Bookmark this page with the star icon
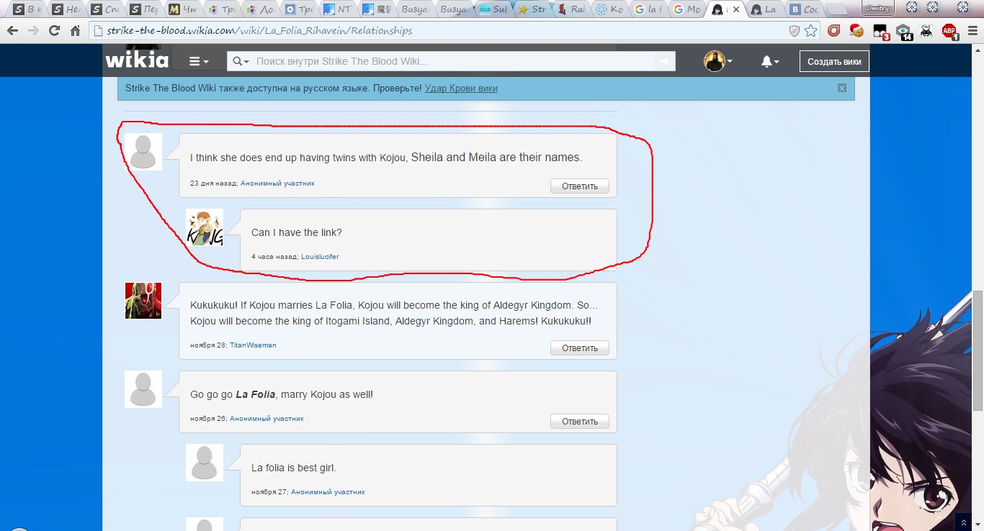984x531 pixels. pyautogui.click(x=811, y=31)
